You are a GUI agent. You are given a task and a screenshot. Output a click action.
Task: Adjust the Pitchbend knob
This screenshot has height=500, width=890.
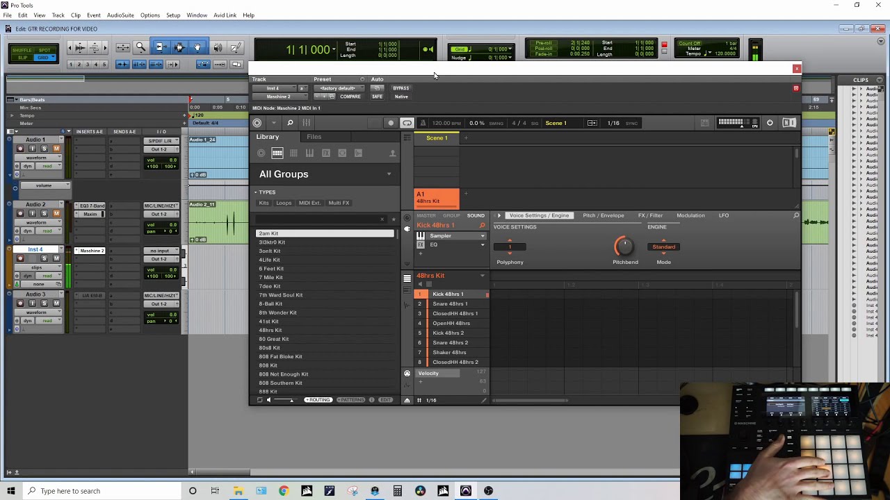(x=624, y=246)
